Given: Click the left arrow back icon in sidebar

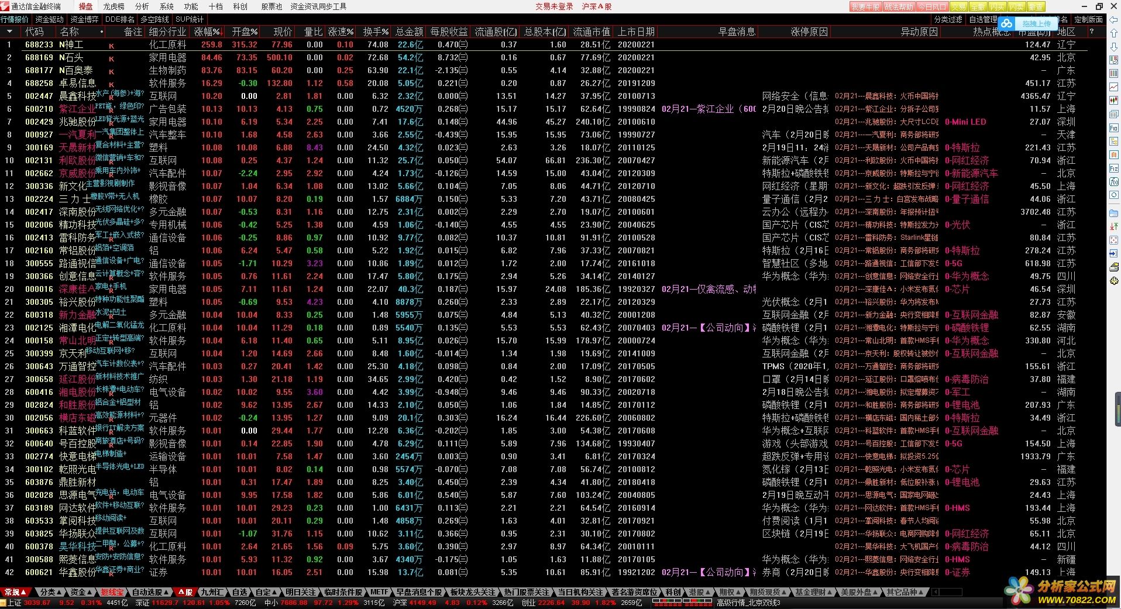Looking at the screenshot, I should [x=1114, y=20].
